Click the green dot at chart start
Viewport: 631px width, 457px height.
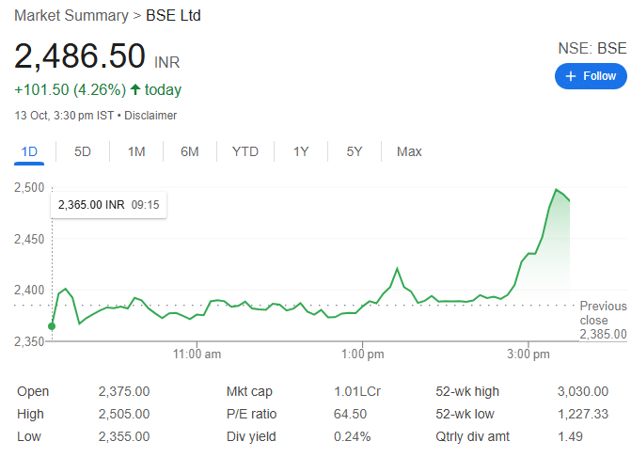51,326
